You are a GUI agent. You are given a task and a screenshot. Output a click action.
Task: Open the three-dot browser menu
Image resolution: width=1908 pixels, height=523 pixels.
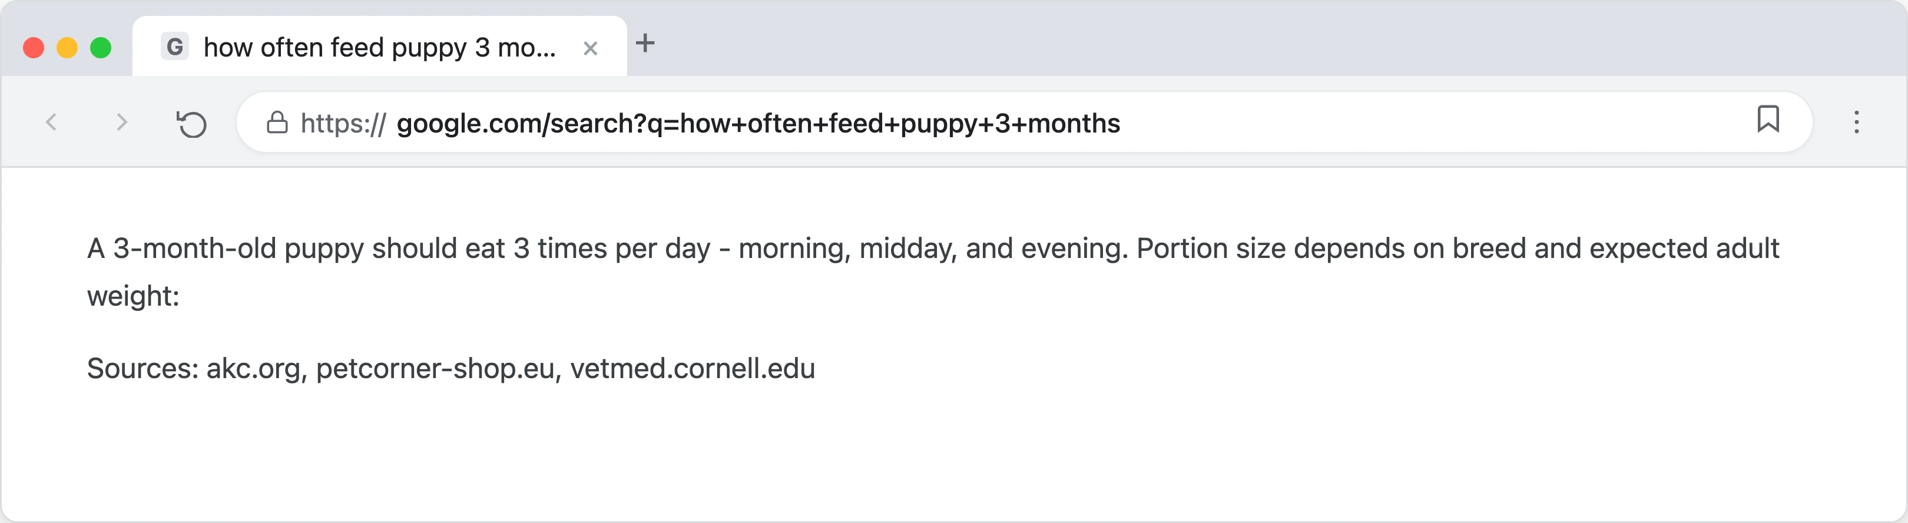1857,123
